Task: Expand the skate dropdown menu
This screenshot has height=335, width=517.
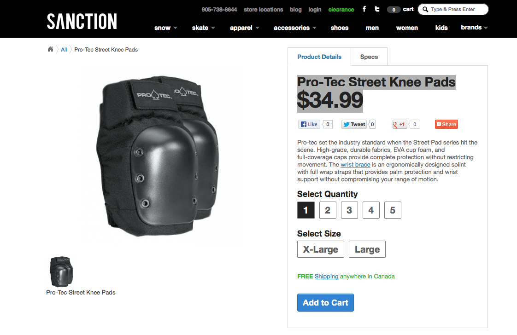Action: [x=203, y=28]
